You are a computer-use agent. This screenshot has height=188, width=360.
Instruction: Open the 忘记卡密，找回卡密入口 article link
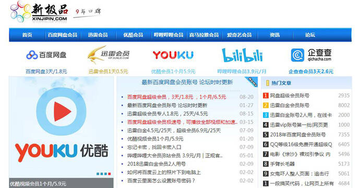click(x=154, y=147)
